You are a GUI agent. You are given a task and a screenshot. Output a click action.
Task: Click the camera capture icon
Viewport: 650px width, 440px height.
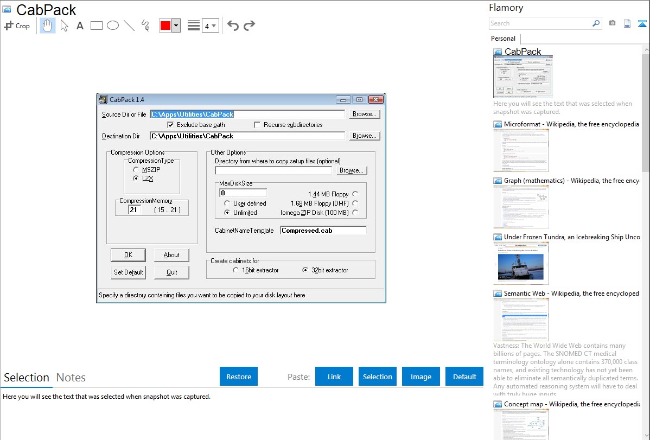612,23
